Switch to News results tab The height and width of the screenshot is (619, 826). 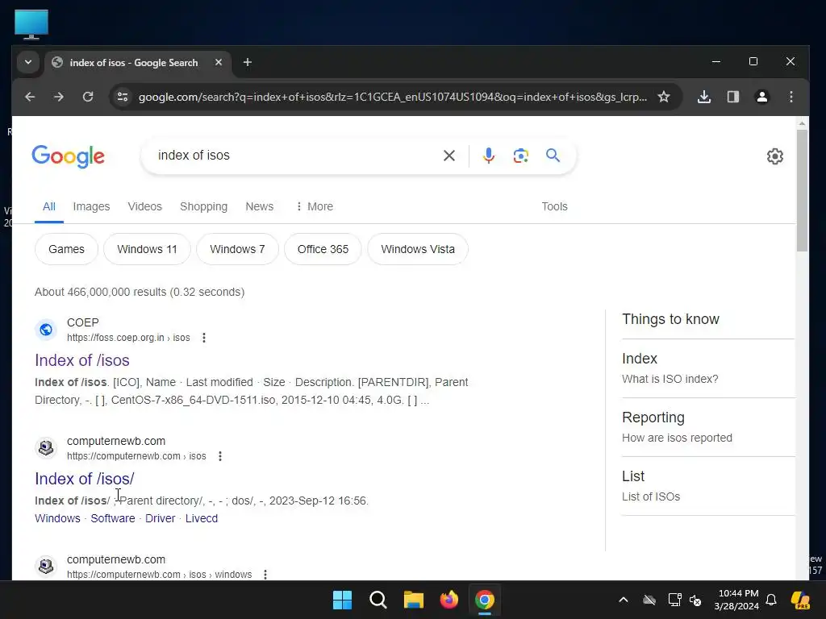[x=259, y=206]
